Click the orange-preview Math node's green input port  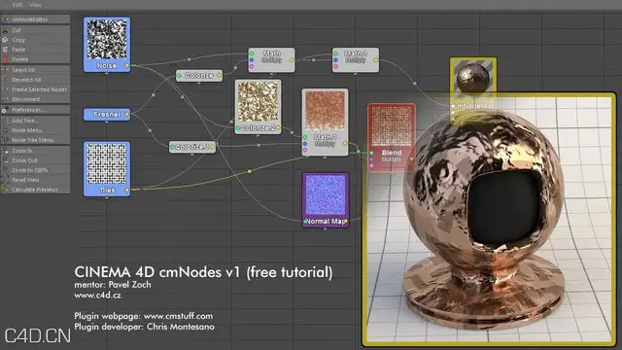point(305,137)
